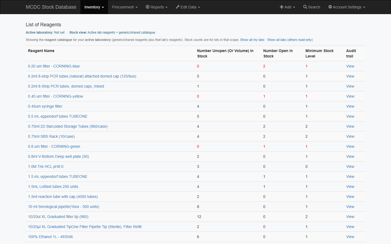Expand the Edit Data dropdown
Image resolution: width=391 pixels, height=244 pixels.
[x=188, y=7]
